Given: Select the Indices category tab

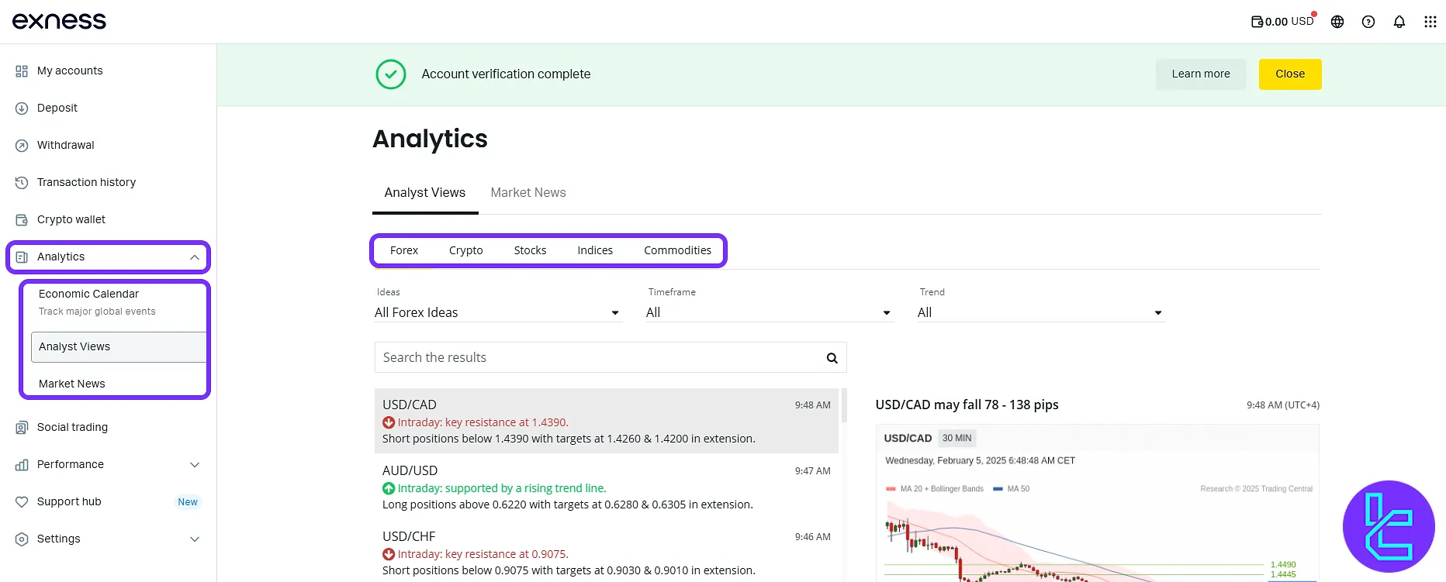Looking at the screenshot, I should (x=595, y=250).
